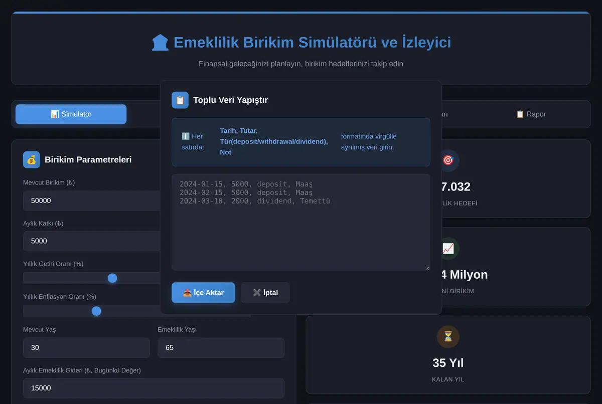Click the 'formatında virgülle ayrılmış veri girin' text
Screen dimensions: 602x404
click(369, 142)
